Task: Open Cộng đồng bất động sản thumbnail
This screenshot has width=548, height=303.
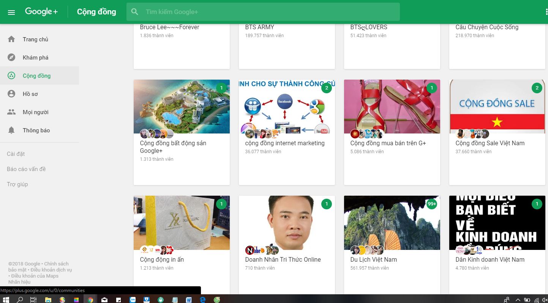Action: coord(182,107)
